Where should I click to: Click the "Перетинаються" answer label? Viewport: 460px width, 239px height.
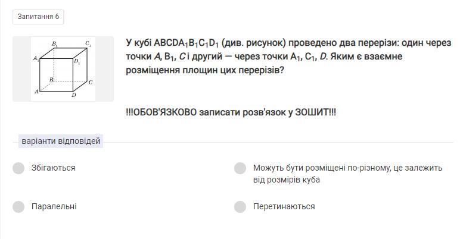tap(284, 207)
